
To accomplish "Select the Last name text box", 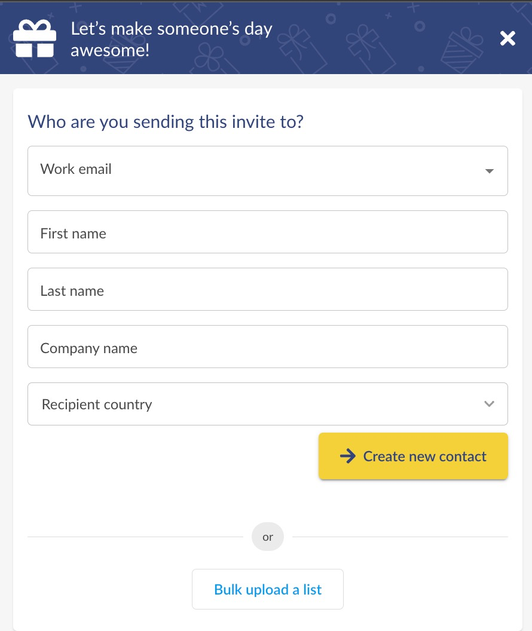I will point(268,289).
